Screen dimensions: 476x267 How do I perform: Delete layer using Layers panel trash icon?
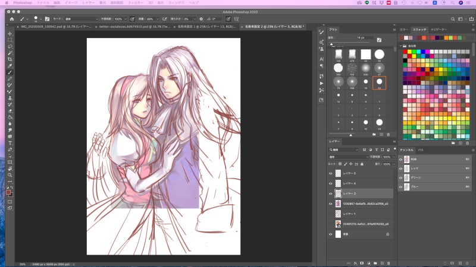click(388, 262)
